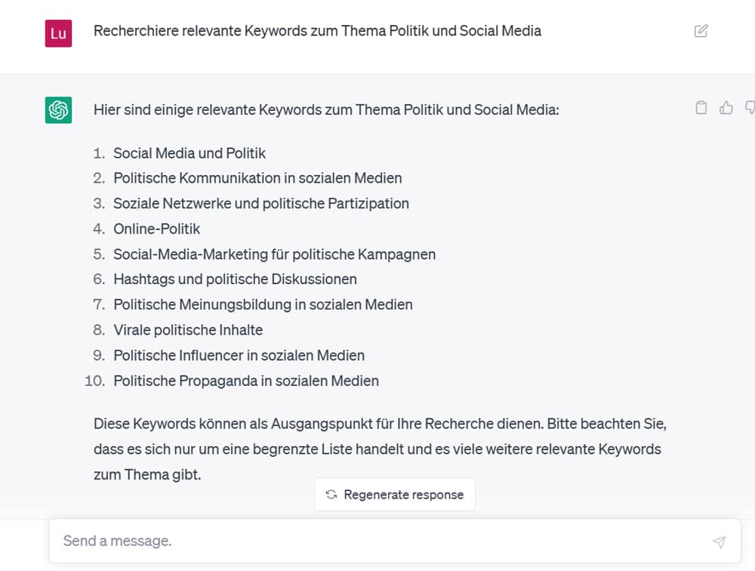The image size is (755, 571).
Task: Select keyword one, Social Media und Politik
Action: coord(189,153)
